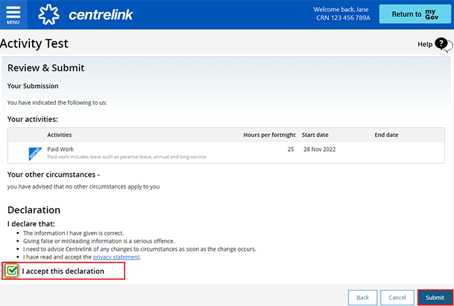Click the CRN 123 456 789A text
The height and width of the screenshot is (306, 454).
(x=343, y=18)
